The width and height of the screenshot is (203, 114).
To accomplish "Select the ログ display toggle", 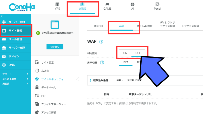I will (x=126, y=62).
